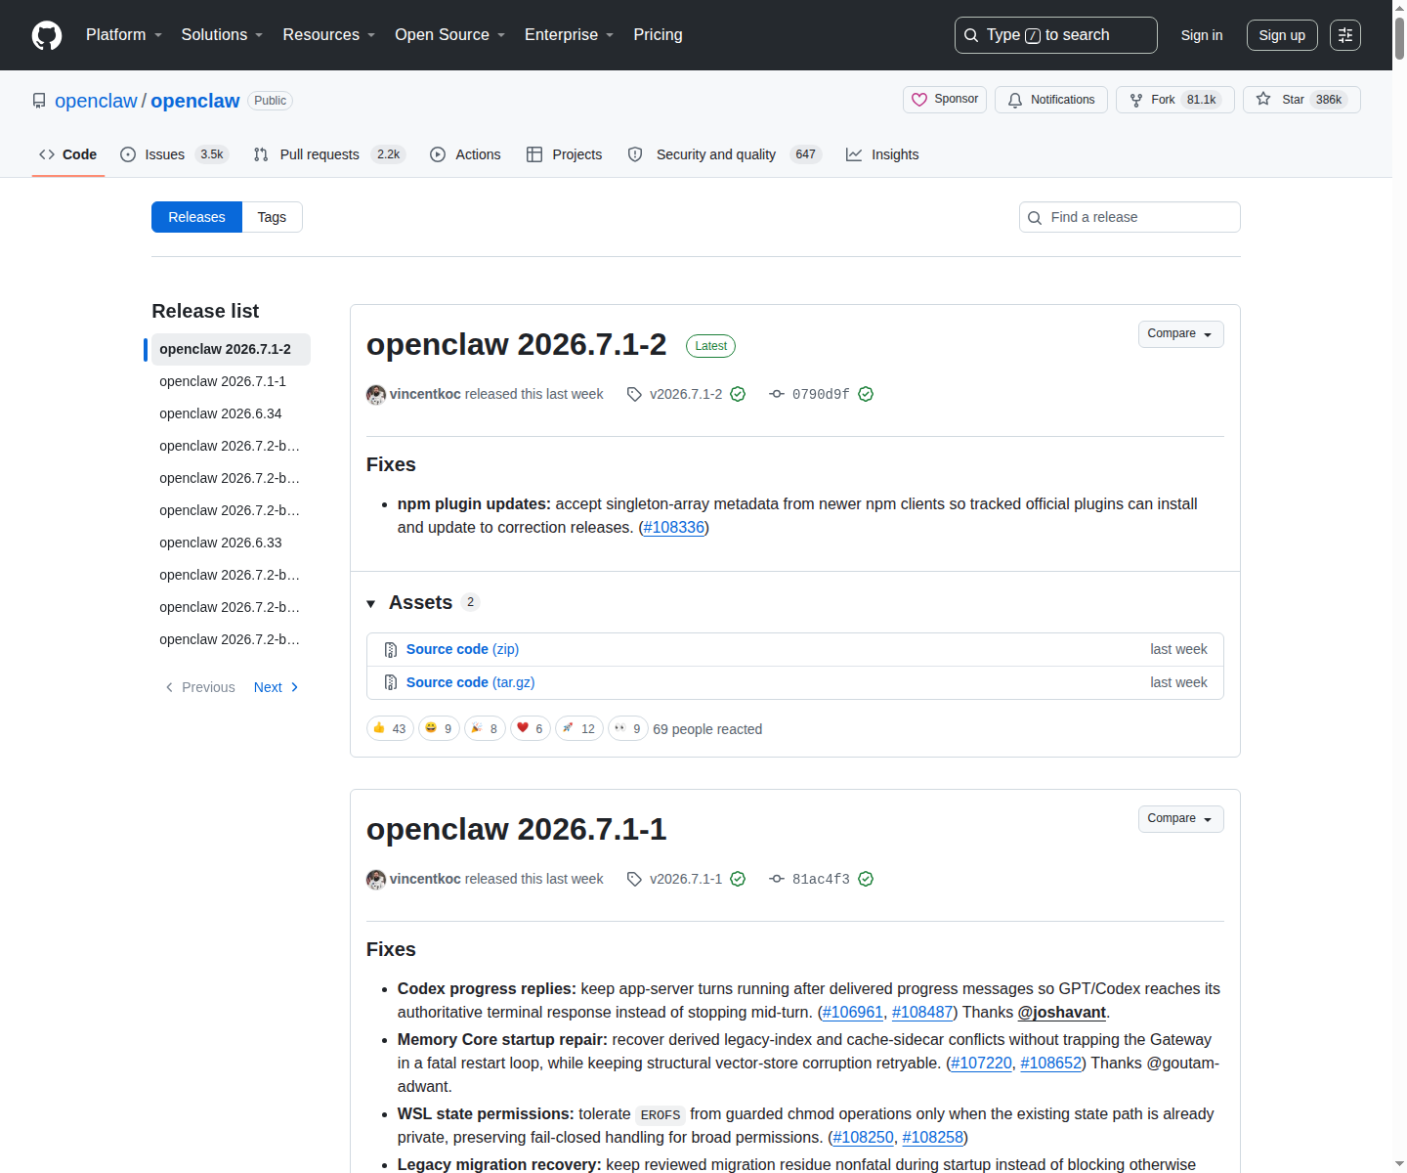Click the Sponsor heart button
Screen dimensions: 1407x1173
(945, 100)
